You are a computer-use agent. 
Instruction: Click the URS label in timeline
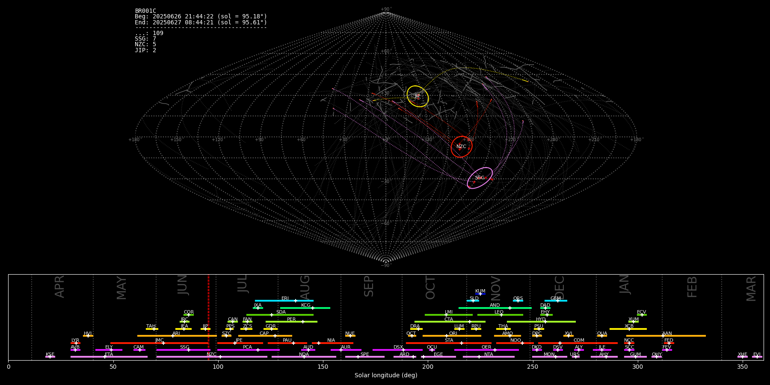click(x=575, y=355)
